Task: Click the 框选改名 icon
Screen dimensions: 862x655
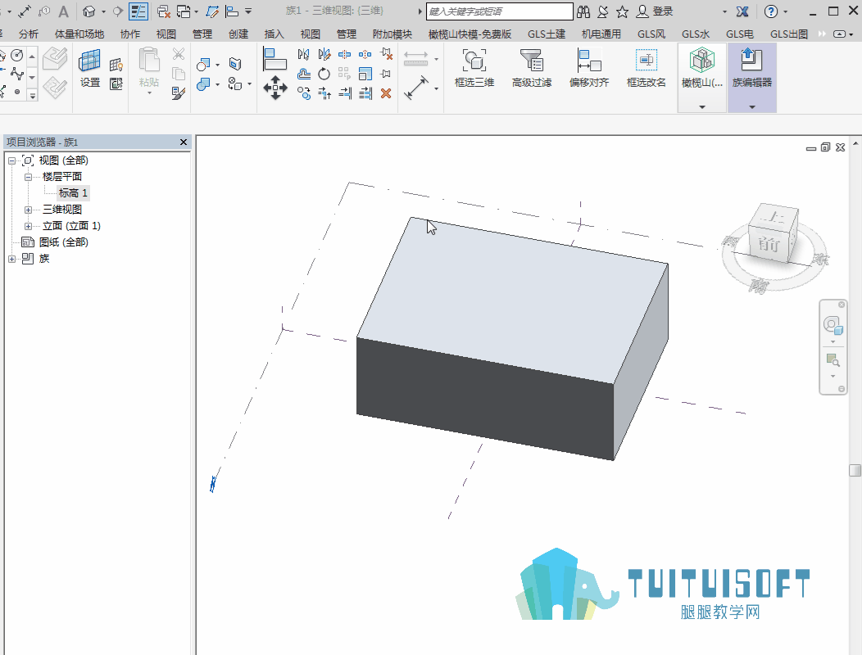Action: [646, 61]
